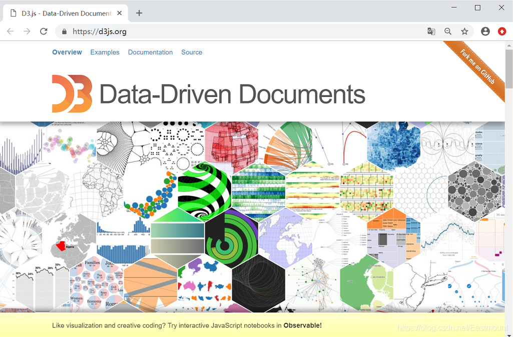This screenshot has width=513, height=337.
Task: Open the gray circle packing example
Action: [474, 191]
